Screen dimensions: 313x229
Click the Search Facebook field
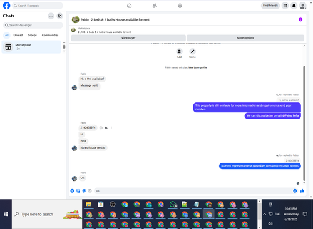click(x=38, y=6)
